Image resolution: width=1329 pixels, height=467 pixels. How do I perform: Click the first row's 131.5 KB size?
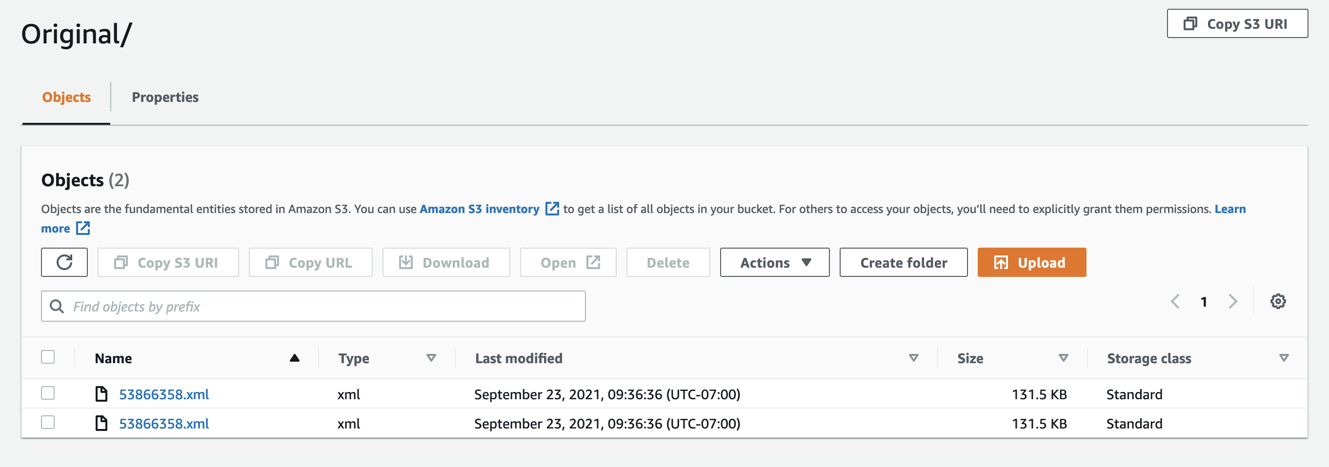click(1039, 394)
